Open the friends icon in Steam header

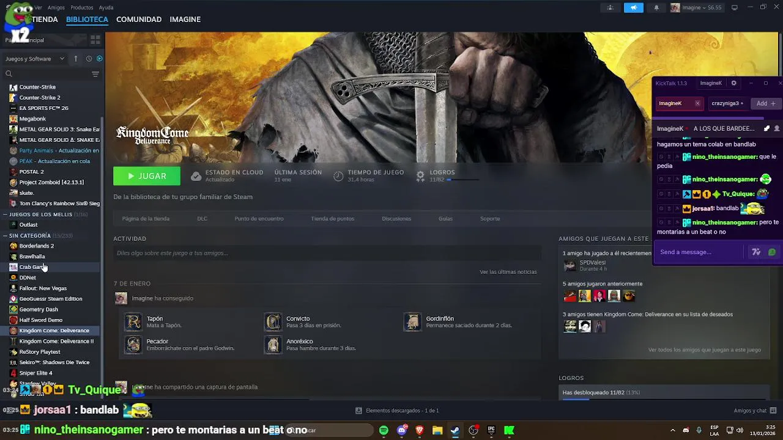[610, 8]
